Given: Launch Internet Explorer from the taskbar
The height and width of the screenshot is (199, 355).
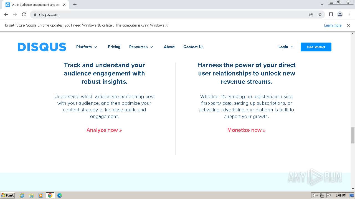Looking at the screenshot, I should (22, 195).
